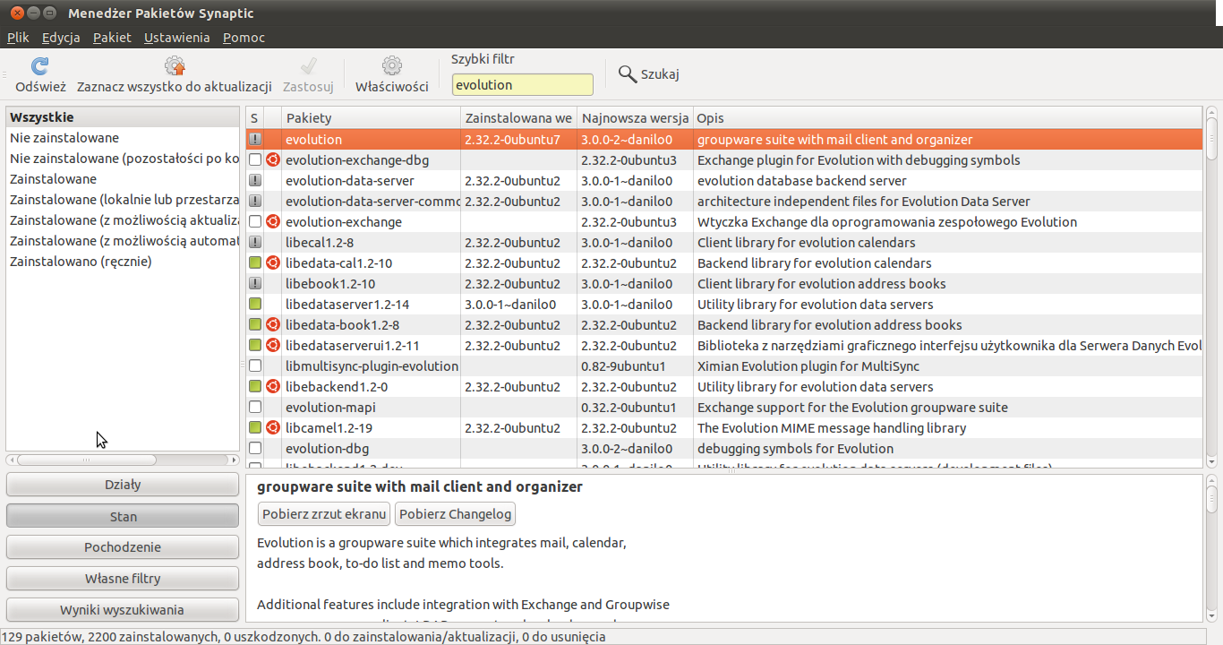
Task: Open the Pomoc menu
Action: 244,38
